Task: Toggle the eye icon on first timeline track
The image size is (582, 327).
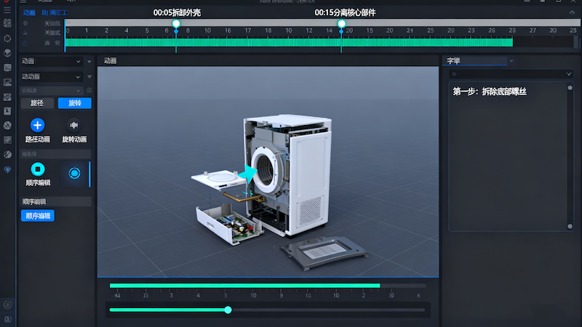Action: (26, 23)
